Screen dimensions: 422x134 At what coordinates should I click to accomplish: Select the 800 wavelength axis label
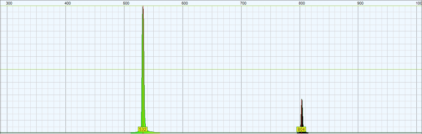click(x=302, y=3)
